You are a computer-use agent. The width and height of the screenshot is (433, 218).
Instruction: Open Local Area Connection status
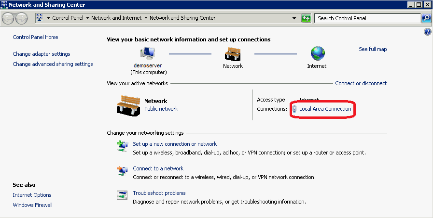point(325,109)
